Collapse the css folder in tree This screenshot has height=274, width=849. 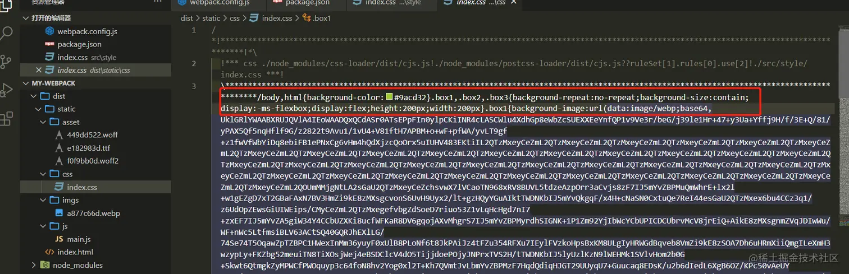(43, 174)
